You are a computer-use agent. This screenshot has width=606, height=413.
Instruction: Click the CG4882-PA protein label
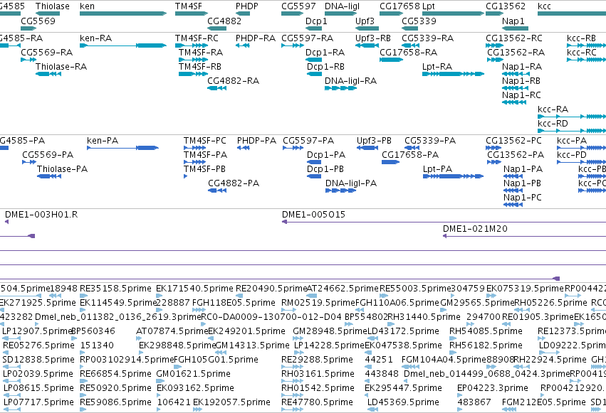(234, 183)
